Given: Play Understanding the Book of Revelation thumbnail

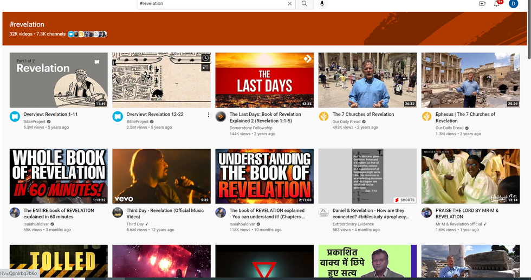Looking at the screenshot, I should (x=264, y=176).
